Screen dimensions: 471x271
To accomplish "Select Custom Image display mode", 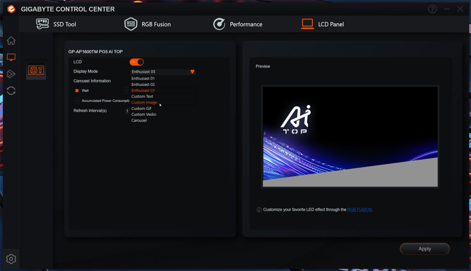I will (144, 103).
